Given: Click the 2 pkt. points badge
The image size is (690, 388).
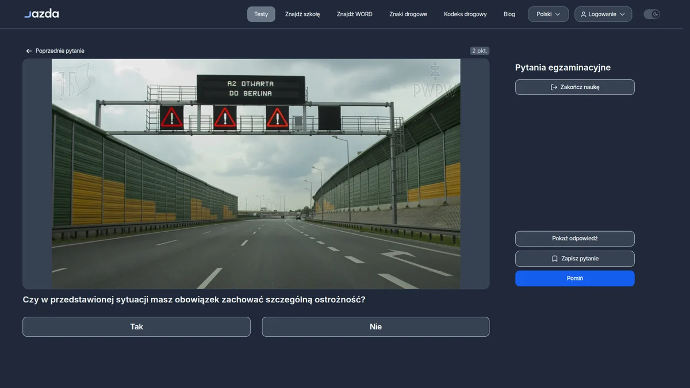Looking at the screenshot, I should coord(480,51).
